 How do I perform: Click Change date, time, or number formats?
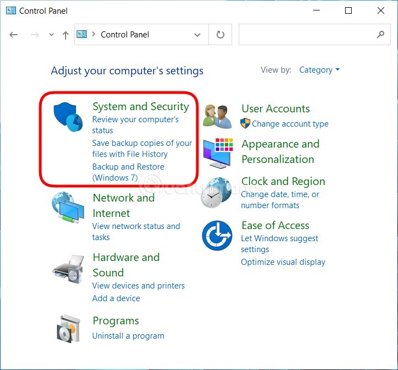pyautogui.click(x=280, y=199)
